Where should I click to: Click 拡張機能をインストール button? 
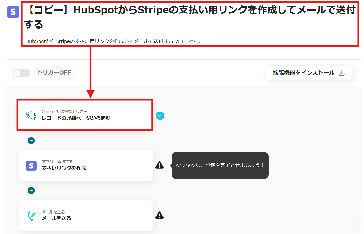(309, 73)
